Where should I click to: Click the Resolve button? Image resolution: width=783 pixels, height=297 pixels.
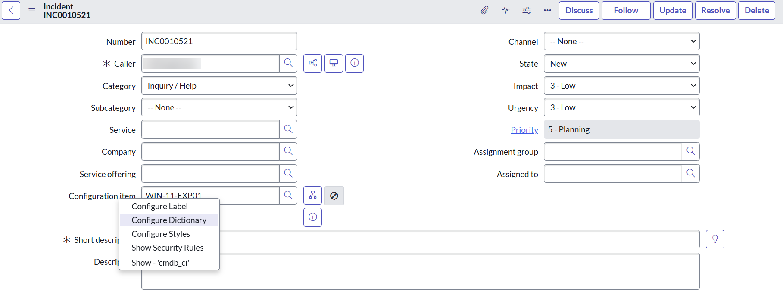click(x=715, y=10)
